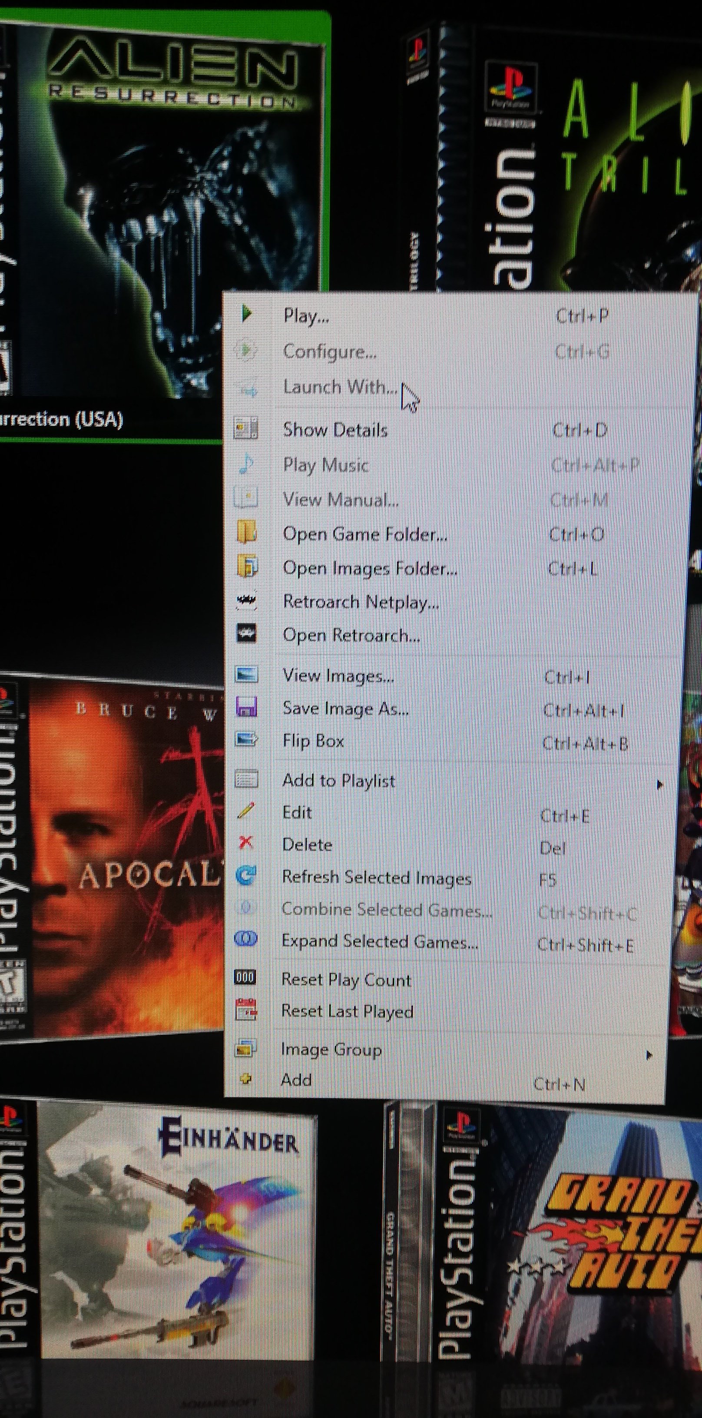Click the Launch With arrow icon

click(x=249, y=391)
